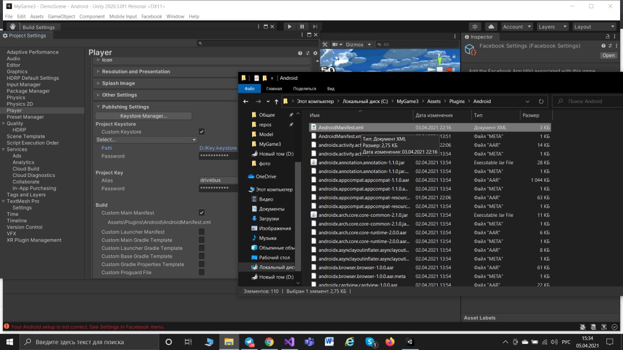Select the Hand tool in Unity toolbar
Image resolution: width=623 pixels, height=350 pixels.
click(x=12, y=27)
